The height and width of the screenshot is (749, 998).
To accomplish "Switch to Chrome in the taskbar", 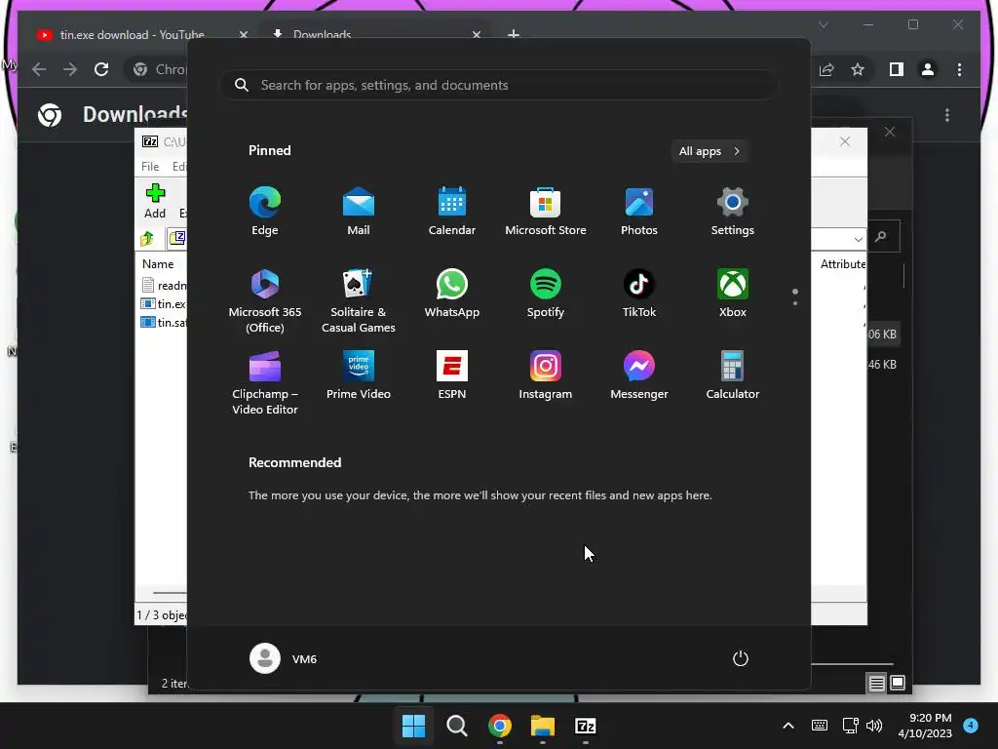I will [500, 726].
